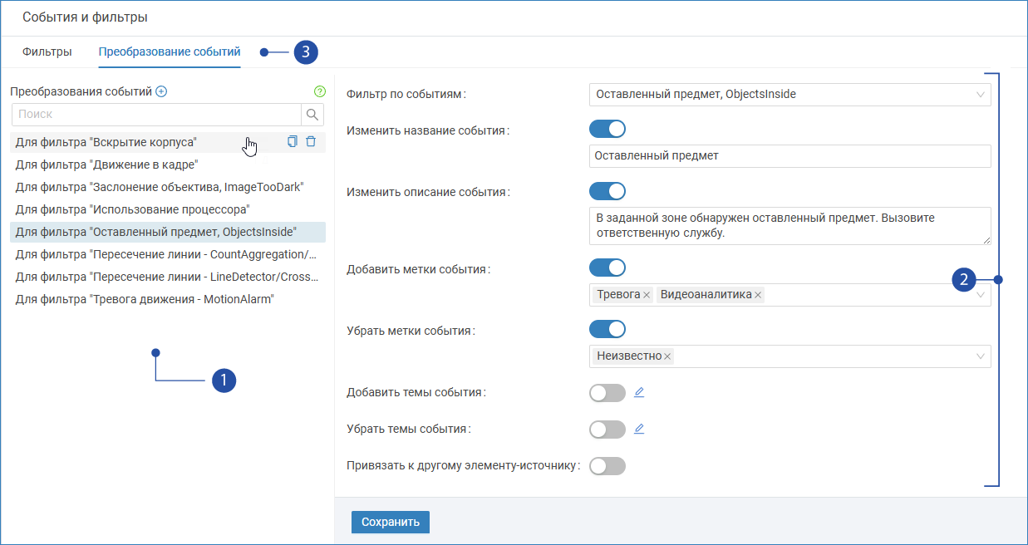Enable the "Добавить темы события" switch
1028x545 pixels.
(607, 393)
